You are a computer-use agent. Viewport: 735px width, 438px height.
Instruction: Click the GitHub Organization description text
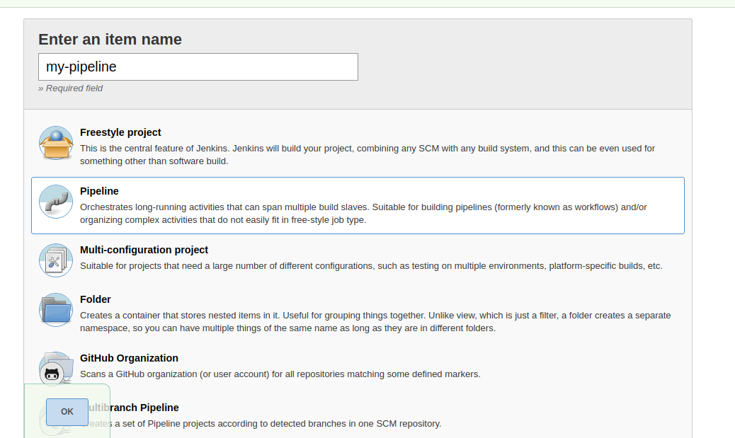[280, 374]
